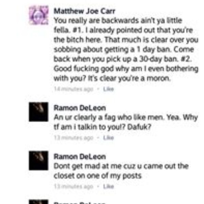Click the 'You really are backwards' comment line
This screenshot has height=204, width=204.
point(118,21)
